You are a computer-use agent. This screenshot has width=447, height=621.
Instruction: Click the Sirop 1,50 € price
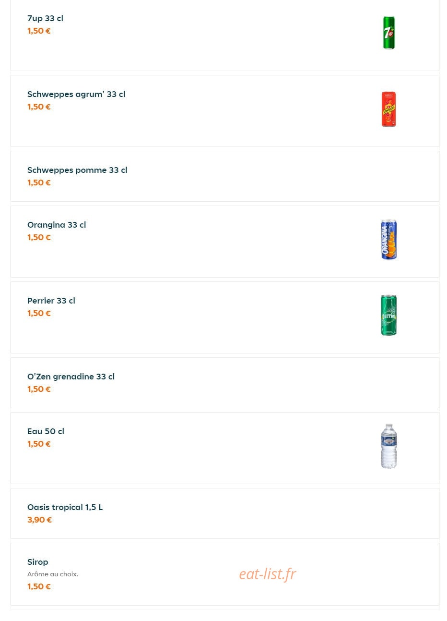pyautogui.click(x=39, y=586)
